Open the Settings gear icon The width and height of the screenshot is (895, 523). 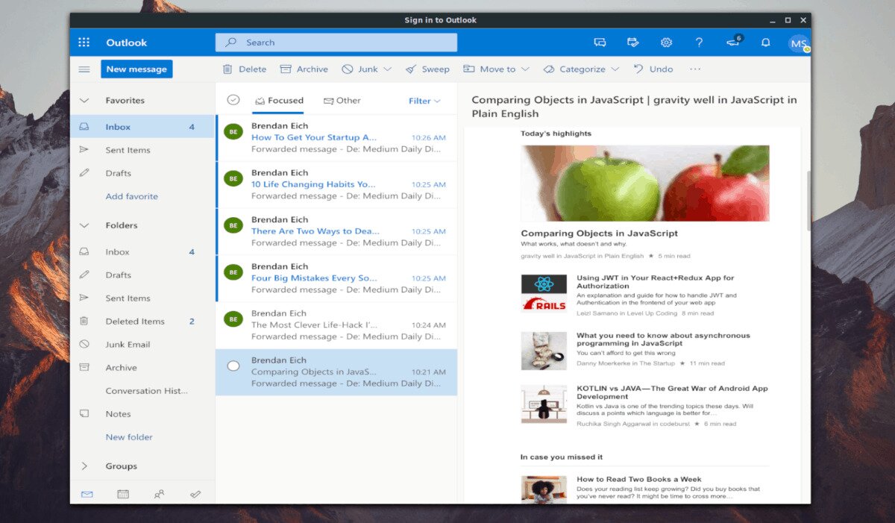tap(666, 43)
